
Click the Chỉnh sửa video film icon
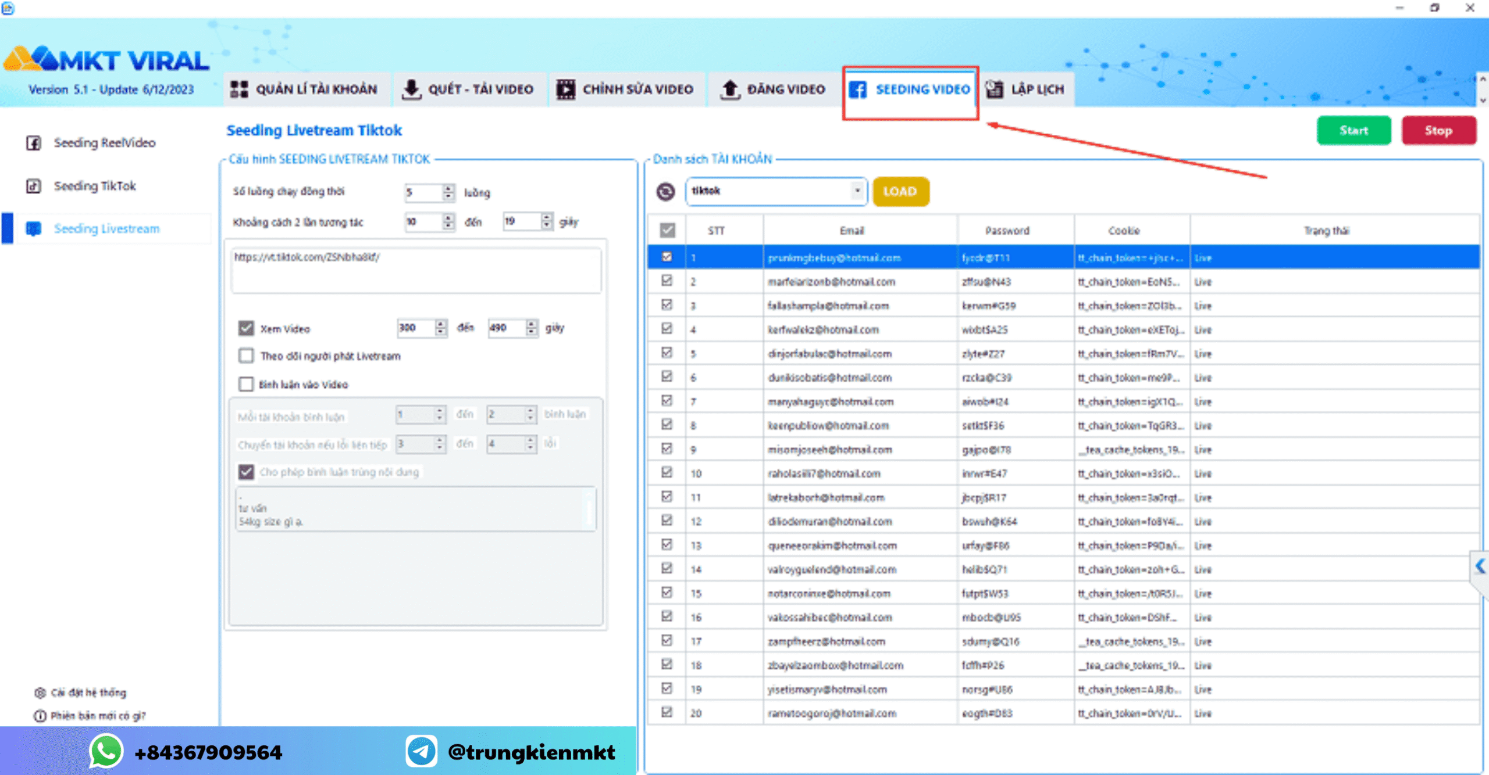(565, 89)
